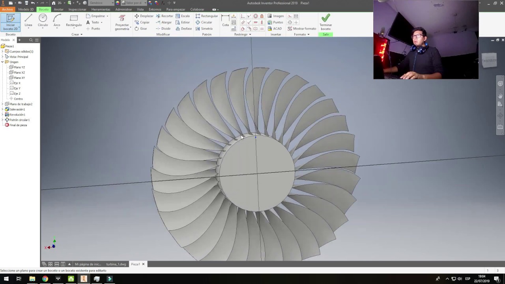
Task: Open the Windows Start menu
Action: [6, 279]
